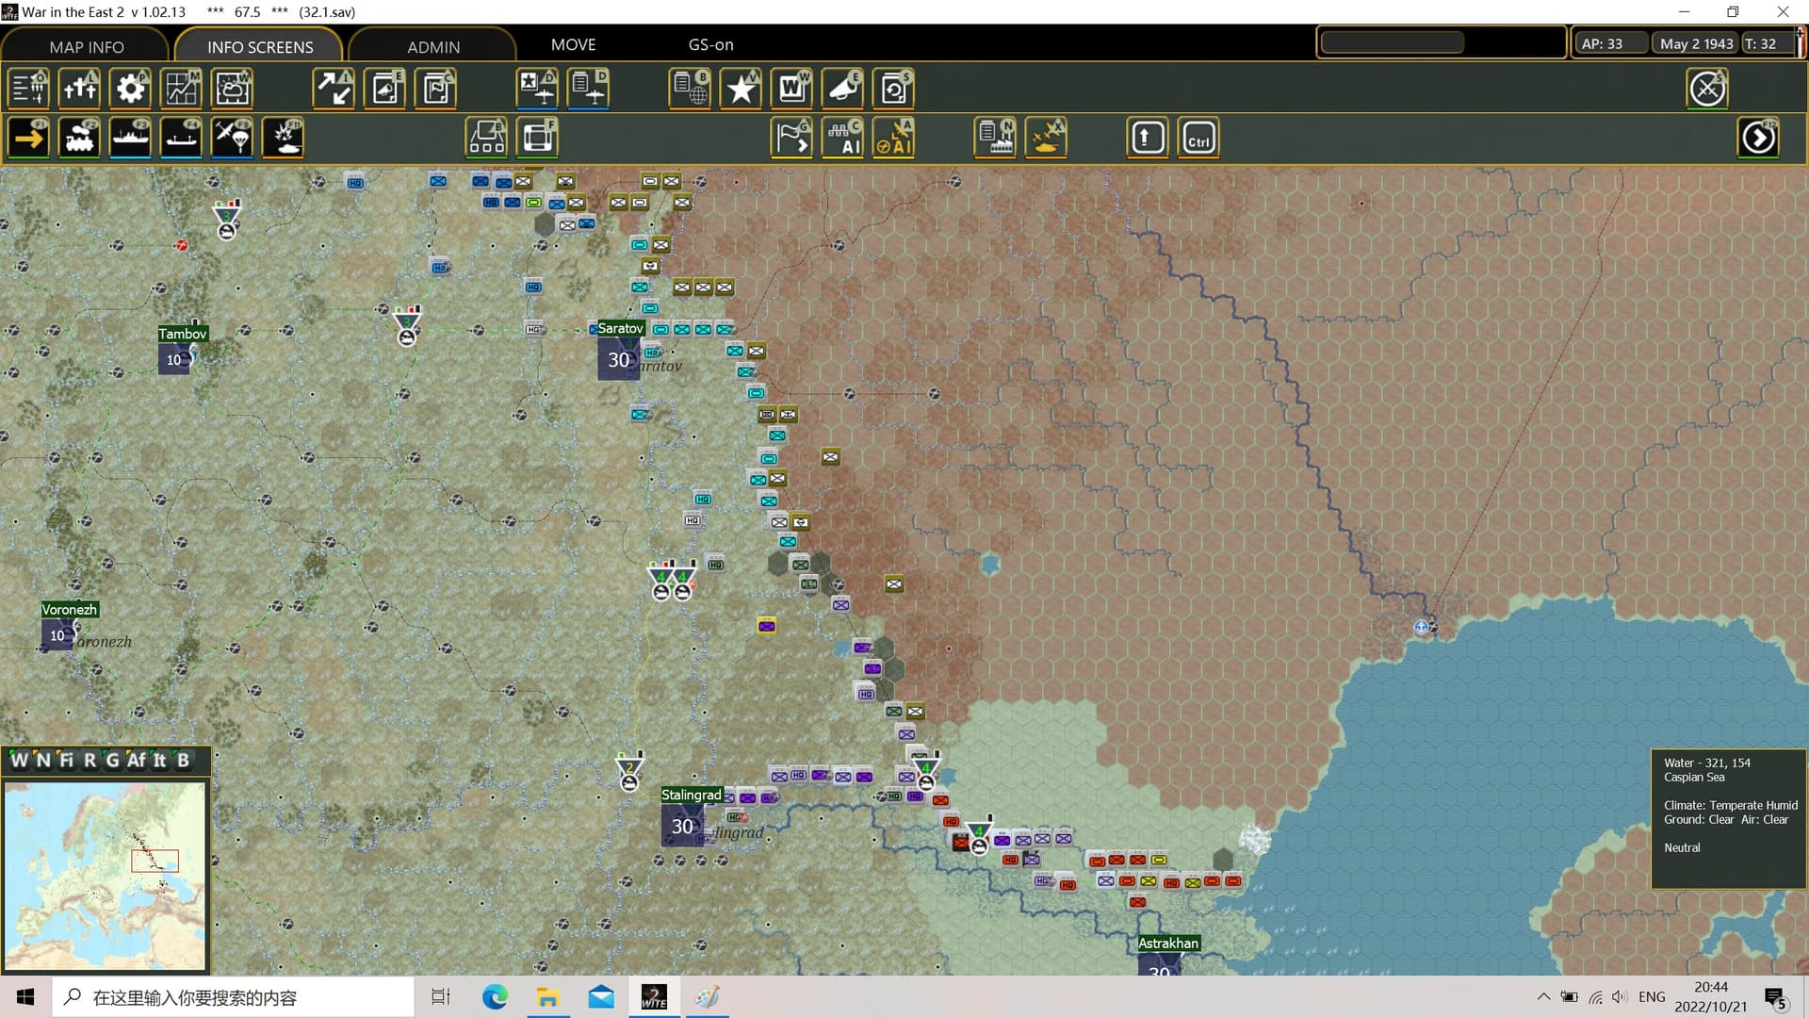Open File Explorer from the taskbar
The width and height of the screenshot is (1809, 1018).
click(547, 997)
